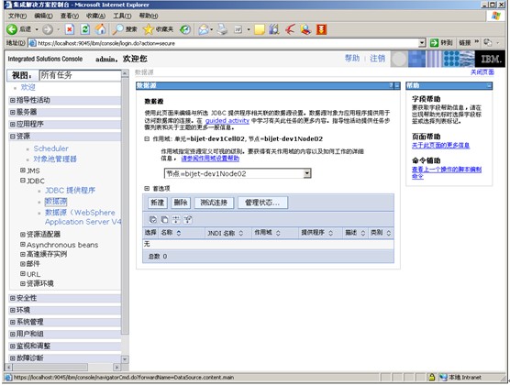Expand 应用程序 navigation section
This screenshot has width=510, height=385.
click(12, 125)
